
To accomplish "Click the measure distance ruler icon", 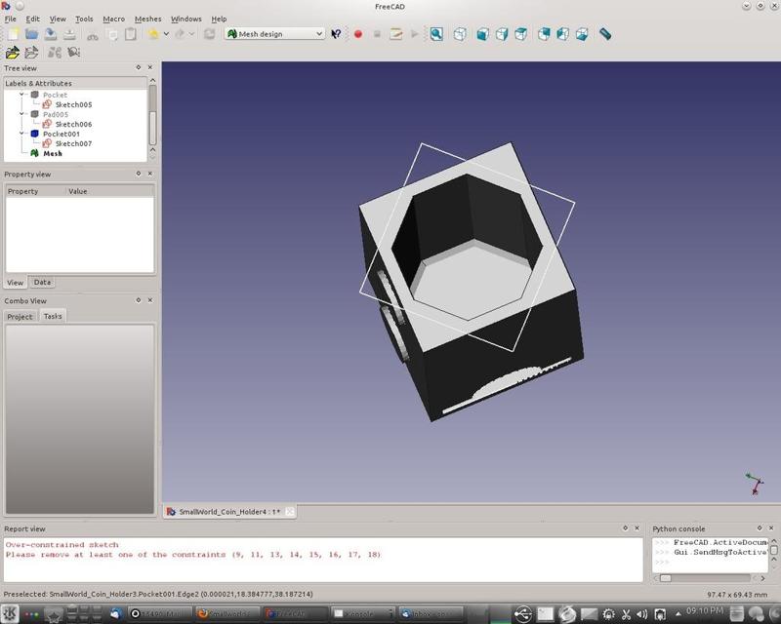I will 605,34.
